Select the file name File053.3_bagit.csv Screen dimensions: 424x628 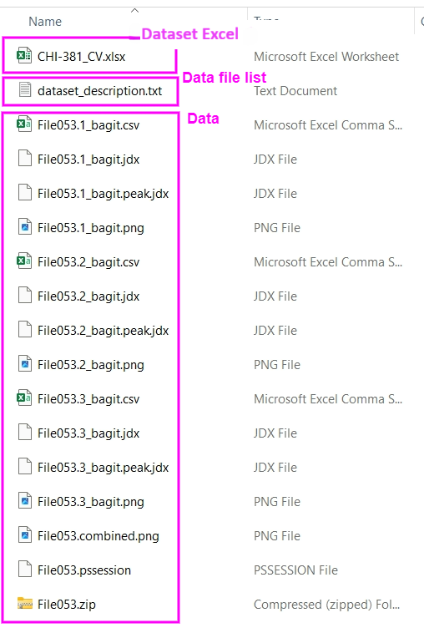click(x=88, y=400)
